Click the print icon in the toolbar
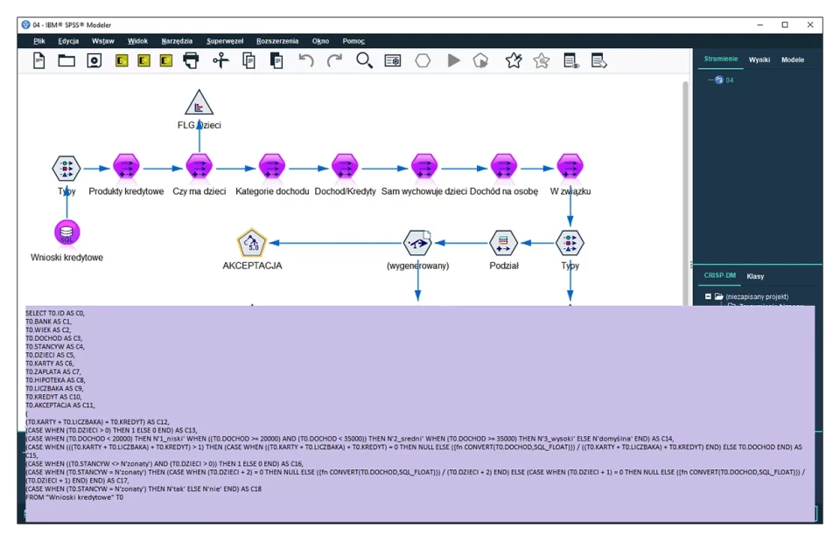The width and height of the screenshot is (840, 541). 191,61
